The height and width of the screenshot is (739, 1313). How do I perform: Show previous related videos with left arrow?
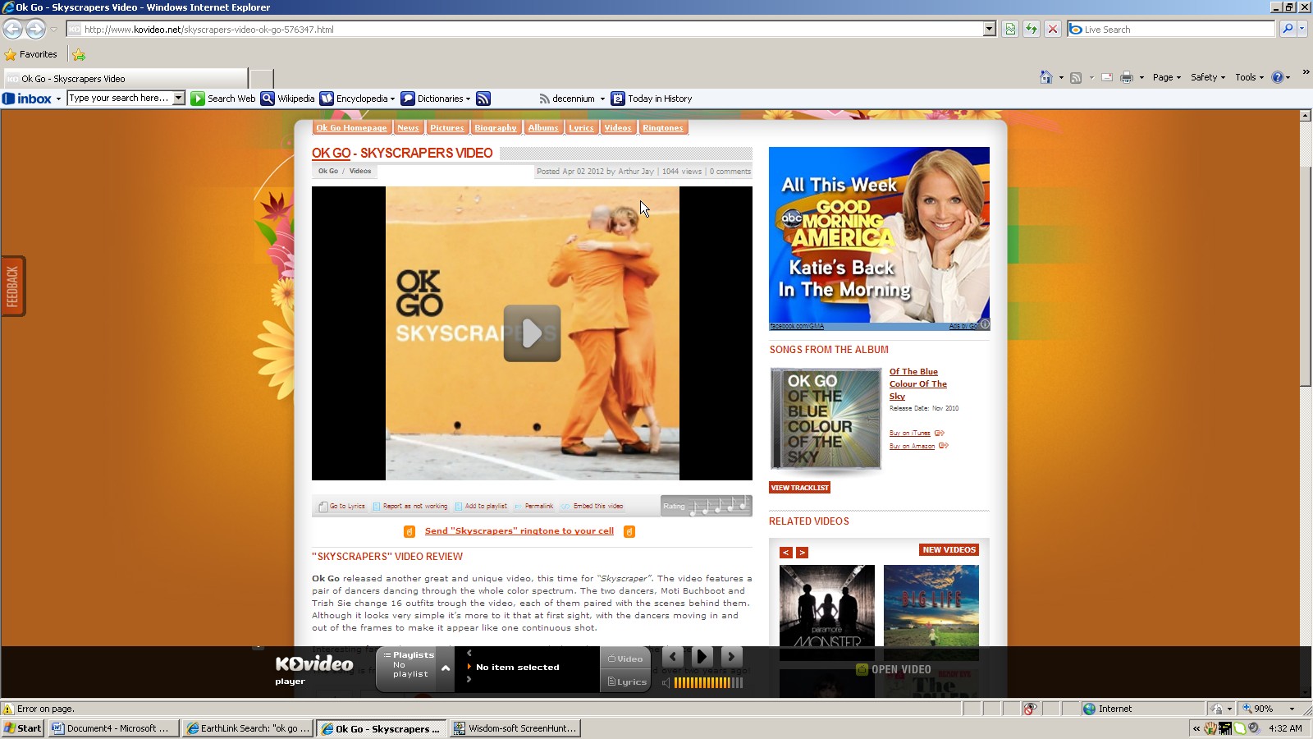coord(786,553)
